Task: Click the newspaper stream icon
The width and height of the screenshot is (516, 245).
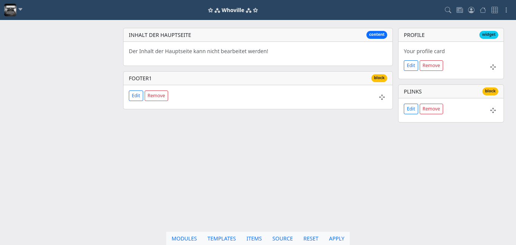Action: [x=460, y=10]
